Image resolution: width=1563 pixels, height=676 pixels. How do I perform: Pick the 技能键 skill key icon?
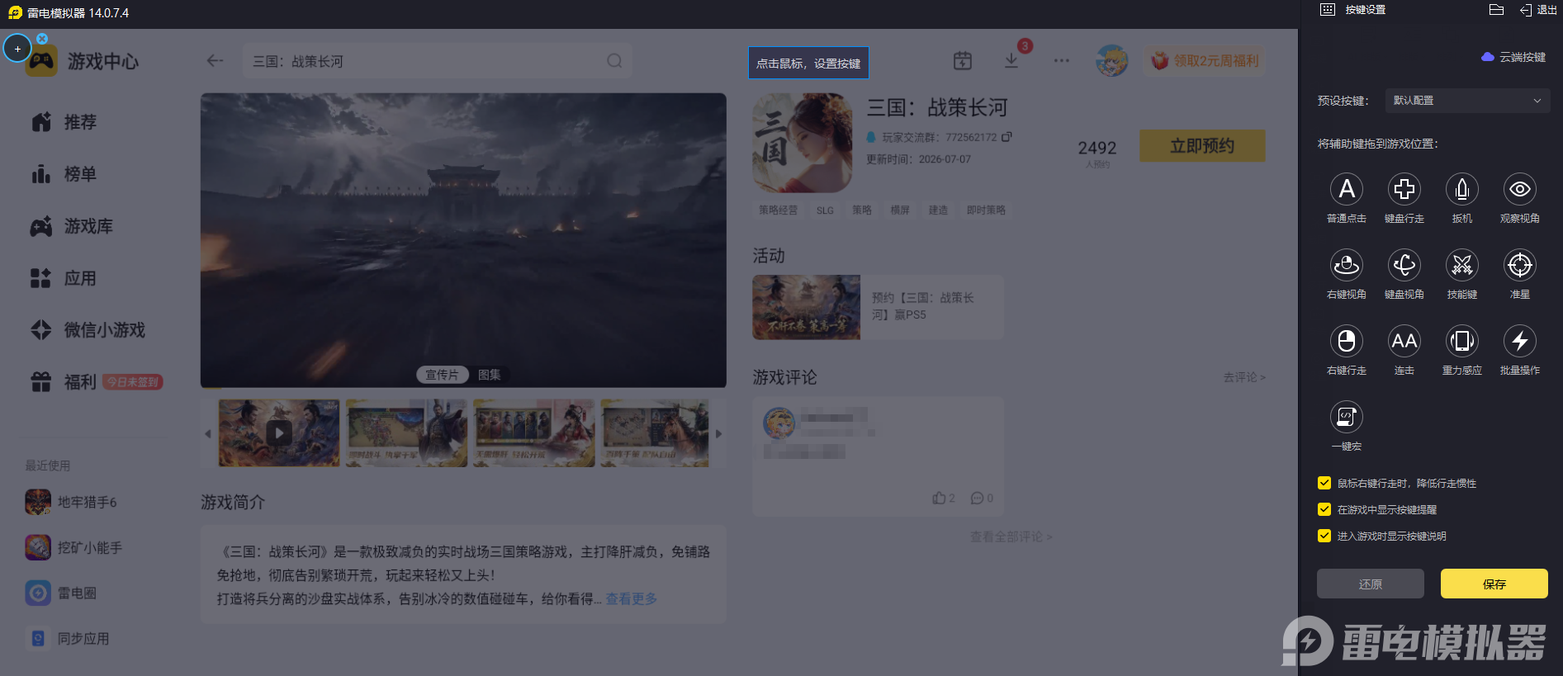[x=1462, y=265]
